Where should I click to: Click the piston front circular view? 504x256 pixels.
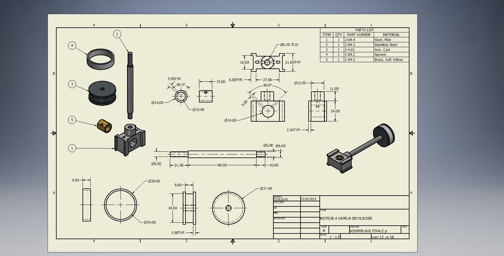click(229, 208)
